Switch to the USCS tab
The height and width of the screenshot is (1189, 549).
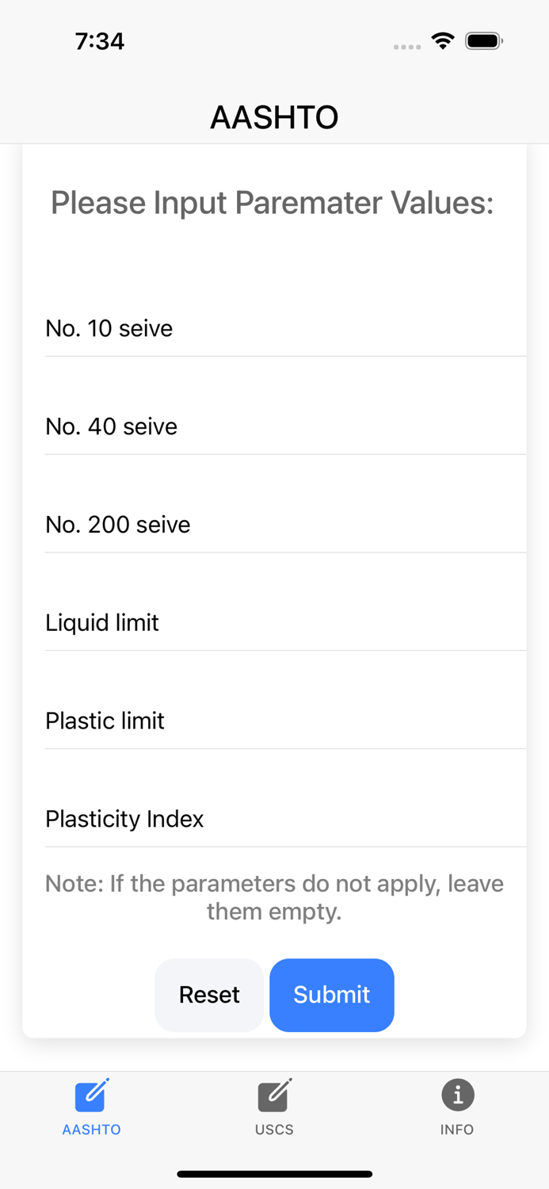[x=274, y=1108]
